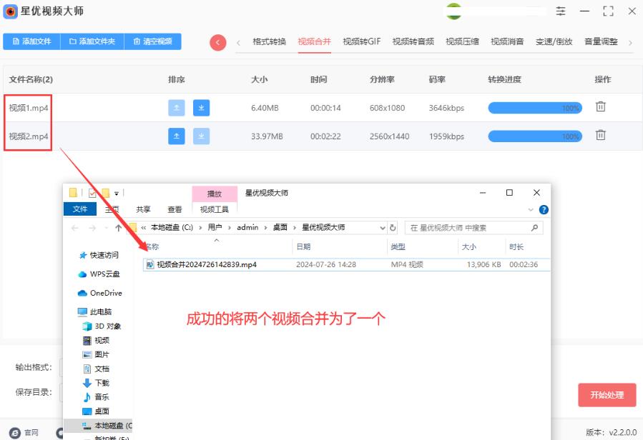Select the 视频压缩 menu item

463,41
